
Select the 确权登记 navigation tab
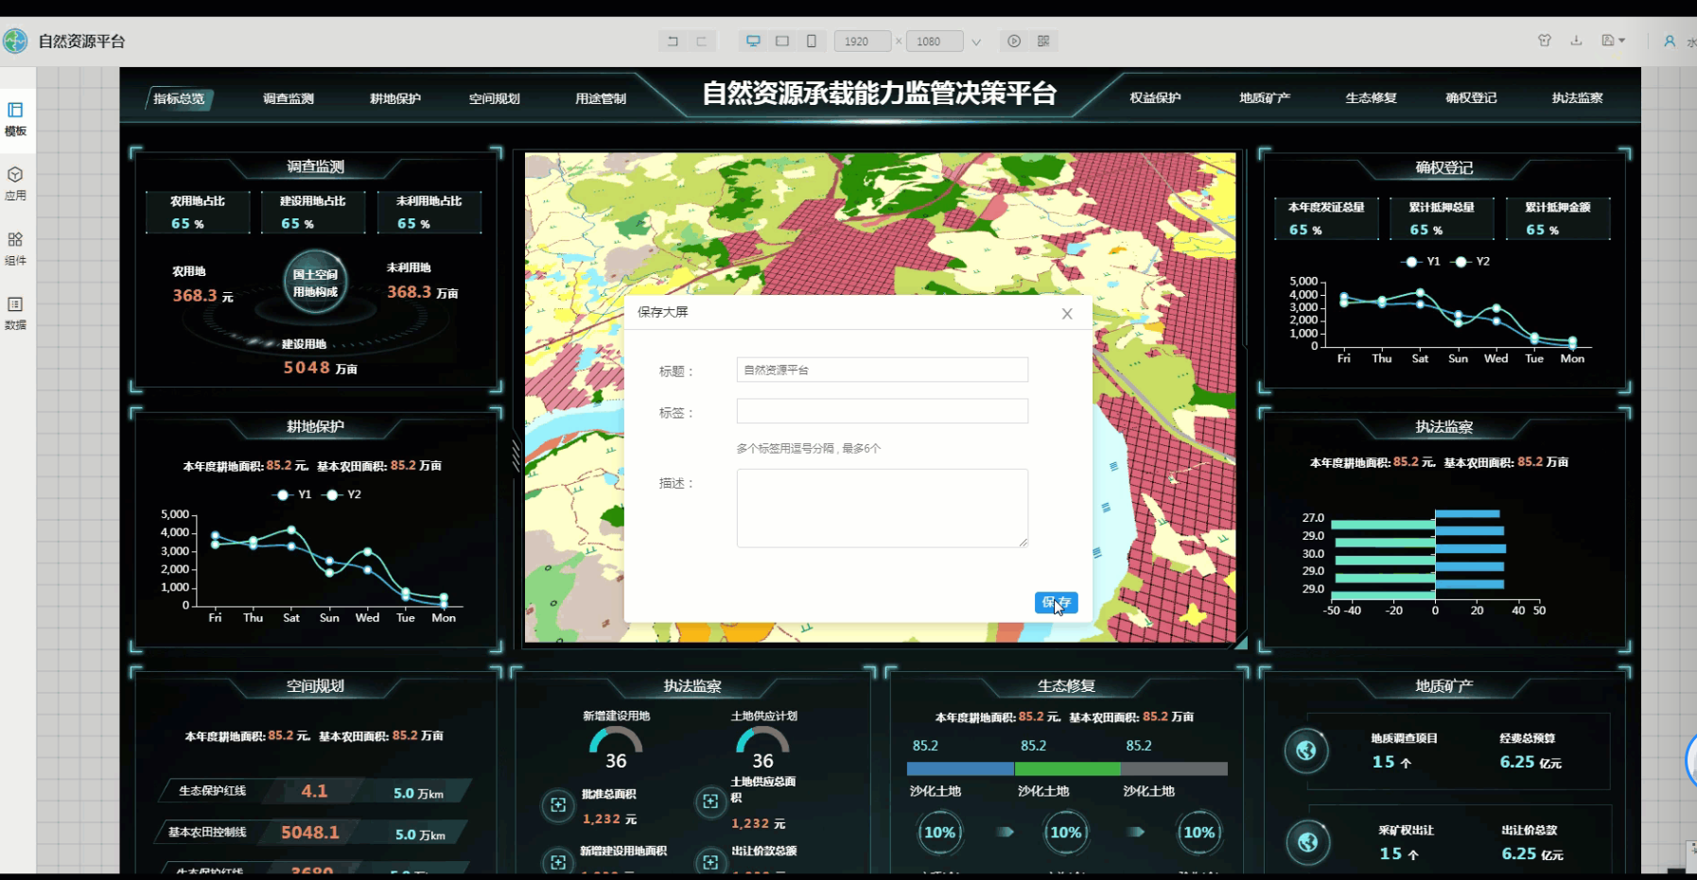tap(1471, 97)
